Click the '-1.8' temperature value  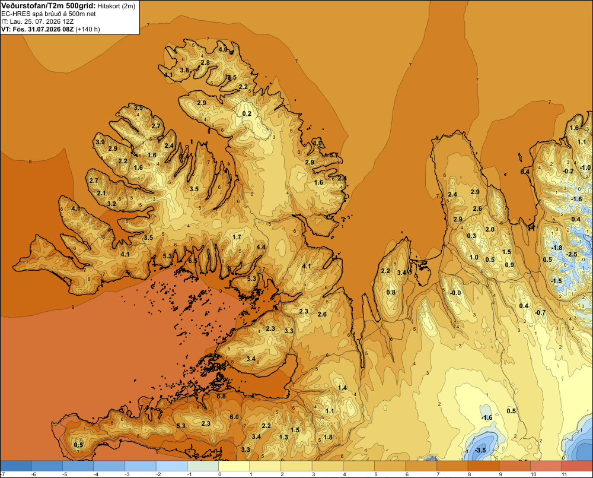(x=557, y=248)
